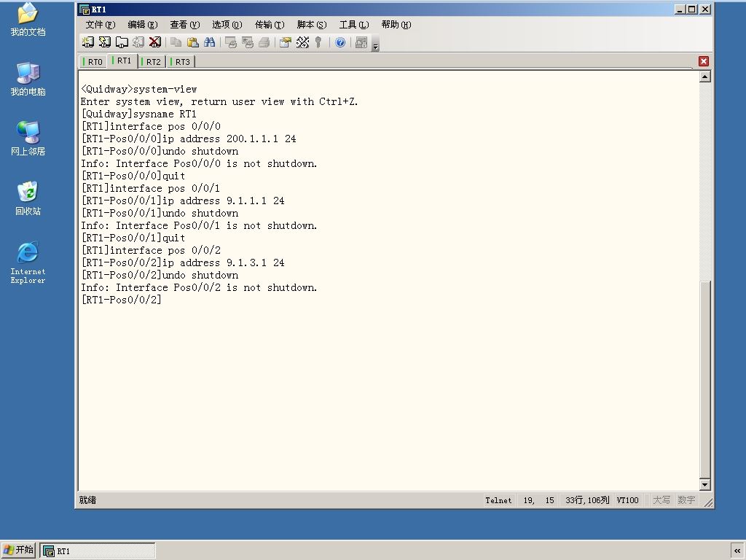Image resolution: width=746 pixels, height=560 pixels.
Task: Click the Connect in Tab icon
Action: click(122, 42)
